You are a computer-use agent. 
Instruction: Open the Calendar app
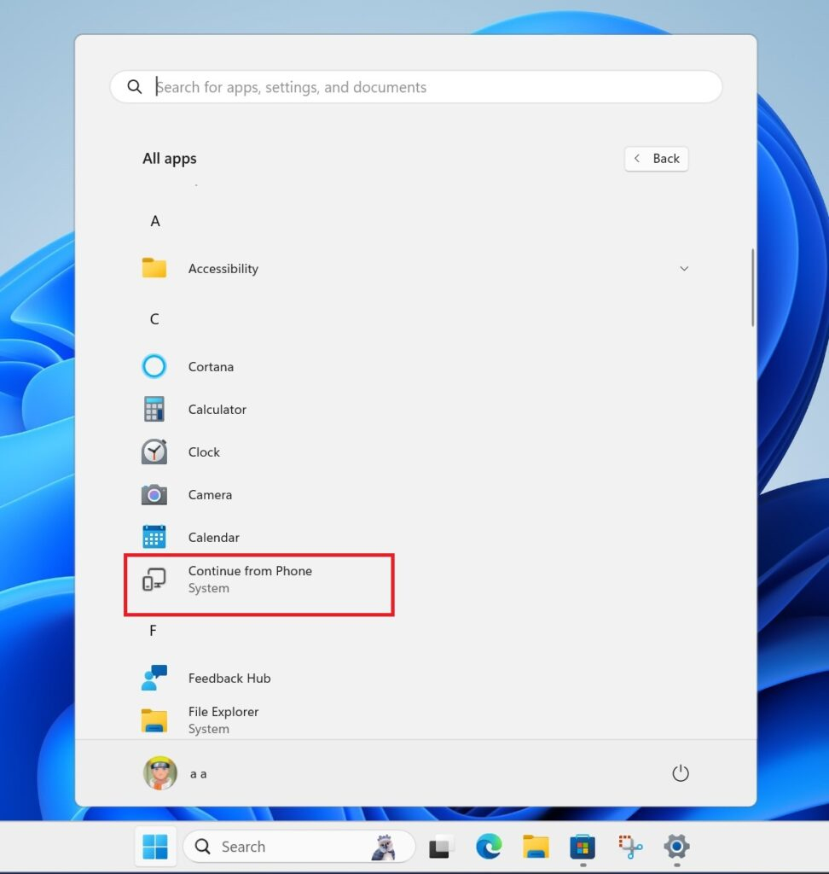point(213,537)
